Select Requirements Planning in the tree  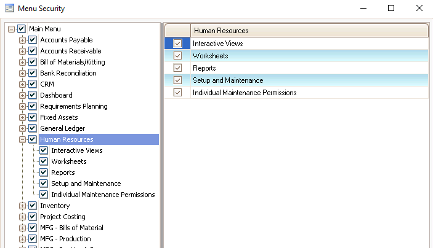click(74, 106)
